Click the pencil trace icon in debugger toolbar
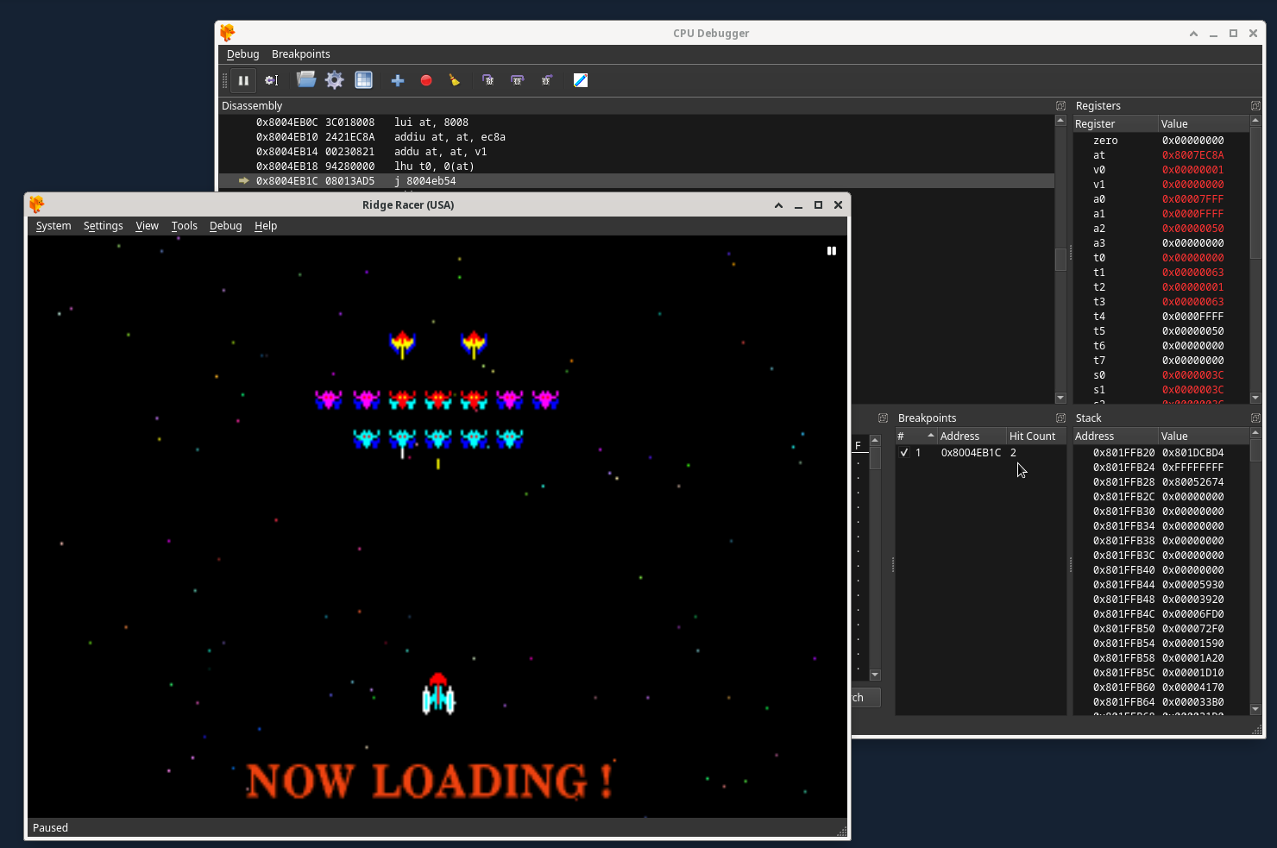Screen dimensions: 1277x848 click(581, 80)
